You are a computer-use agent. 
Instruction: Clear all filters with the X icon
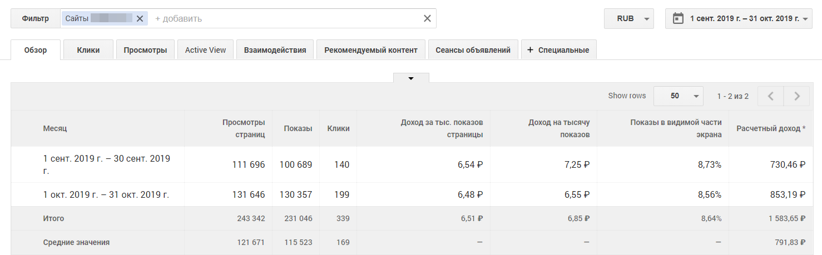[x=427, y=18]
